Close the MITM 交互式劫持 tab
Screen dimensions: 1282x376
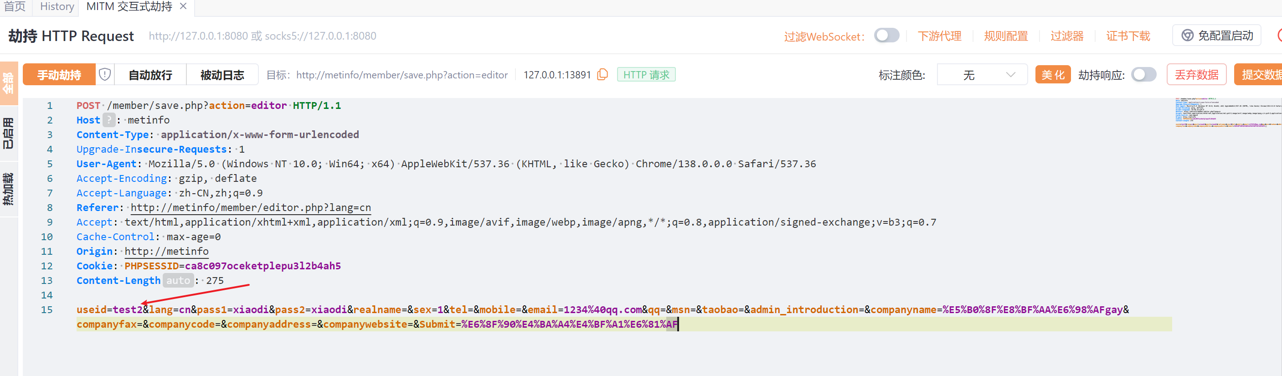(x=183, y=6)
